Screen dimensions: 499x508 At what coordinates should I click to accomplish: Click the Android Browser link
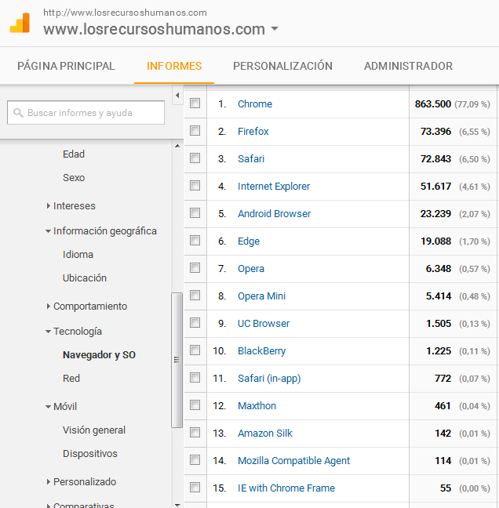point(274,213)
